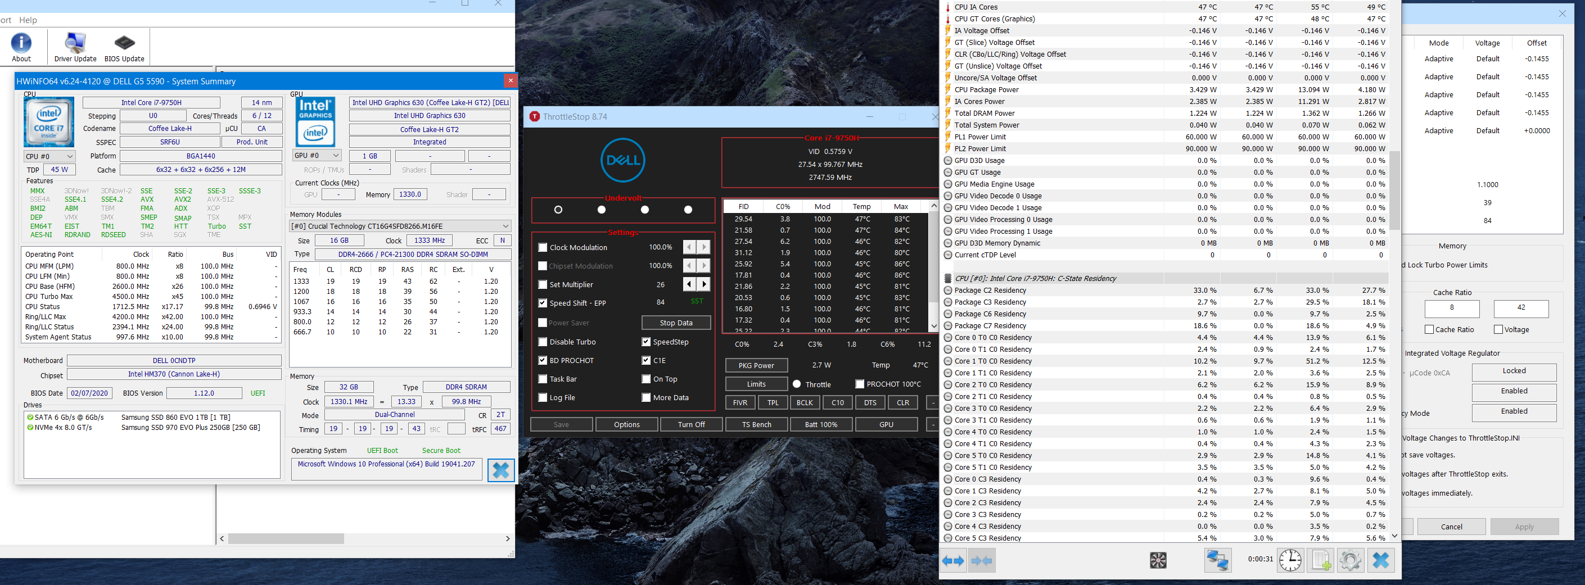
Task: Open the BIOS Update tool
Action: [124, 47]
